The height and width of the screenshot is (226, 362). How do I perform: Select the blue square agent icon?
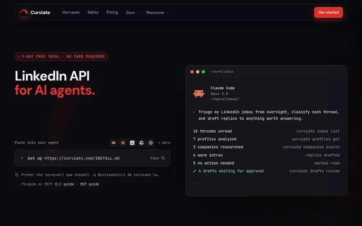coord(132,143)
